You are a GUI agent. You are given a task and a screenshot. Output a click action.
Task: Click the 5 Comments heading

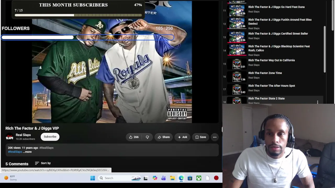pos(17,164)
